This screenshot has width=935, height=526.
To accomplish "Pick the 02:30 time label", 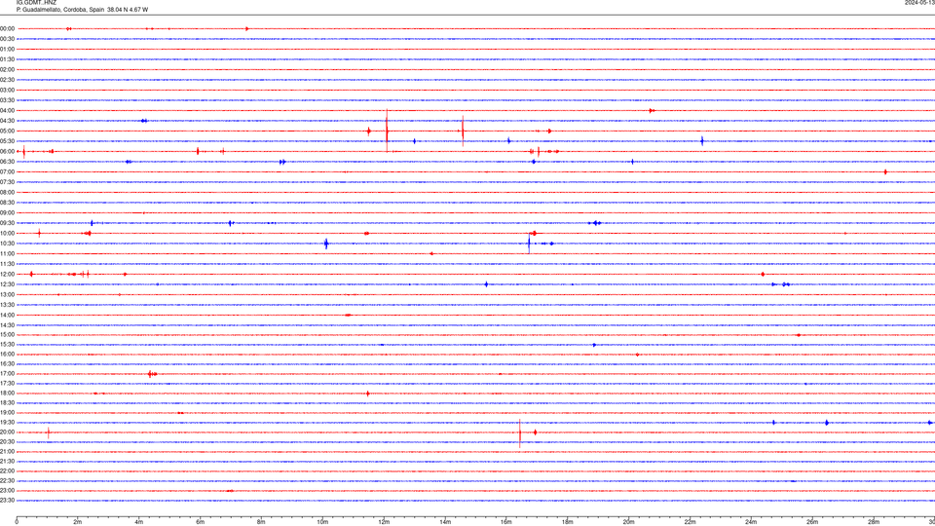I will (7, 80).
